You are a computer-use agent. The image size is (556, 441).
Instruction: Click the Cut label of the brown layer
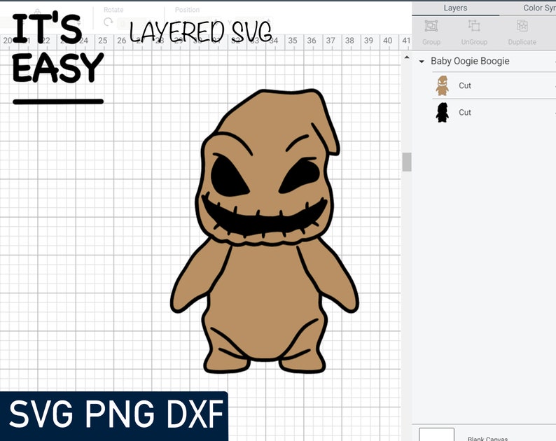465,85
